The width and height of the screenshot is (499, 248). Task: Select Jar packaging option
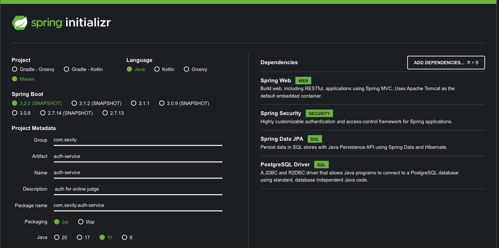(x=61, y=222)
